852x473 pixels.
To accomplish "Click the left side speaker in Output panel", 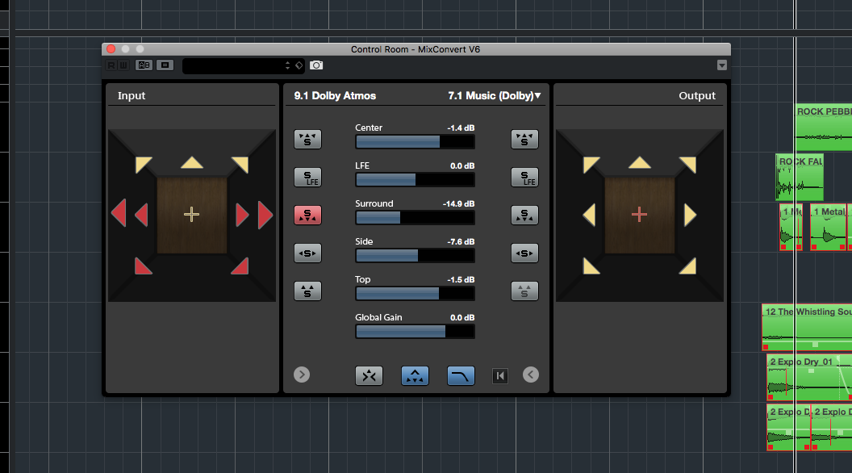I will pyautogui.click(x=589, y=215).
